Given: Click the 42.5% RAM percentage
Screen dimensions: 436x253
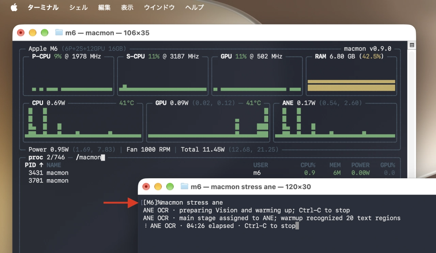Looking at the screenshot, I should [371, 56].
